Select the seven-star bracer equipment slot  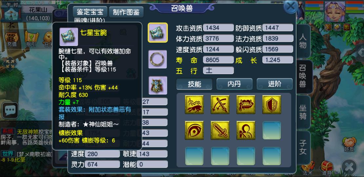158,32
